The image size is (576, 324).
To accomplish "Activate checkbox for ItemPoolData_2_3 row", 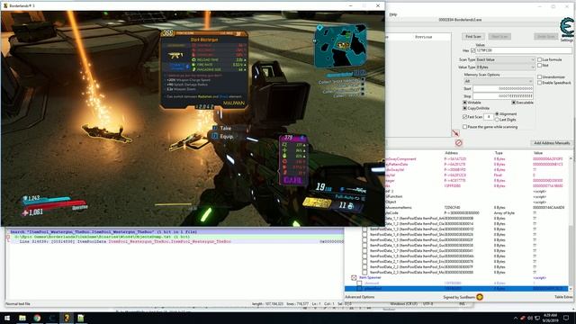I will (x=364, y=272).
